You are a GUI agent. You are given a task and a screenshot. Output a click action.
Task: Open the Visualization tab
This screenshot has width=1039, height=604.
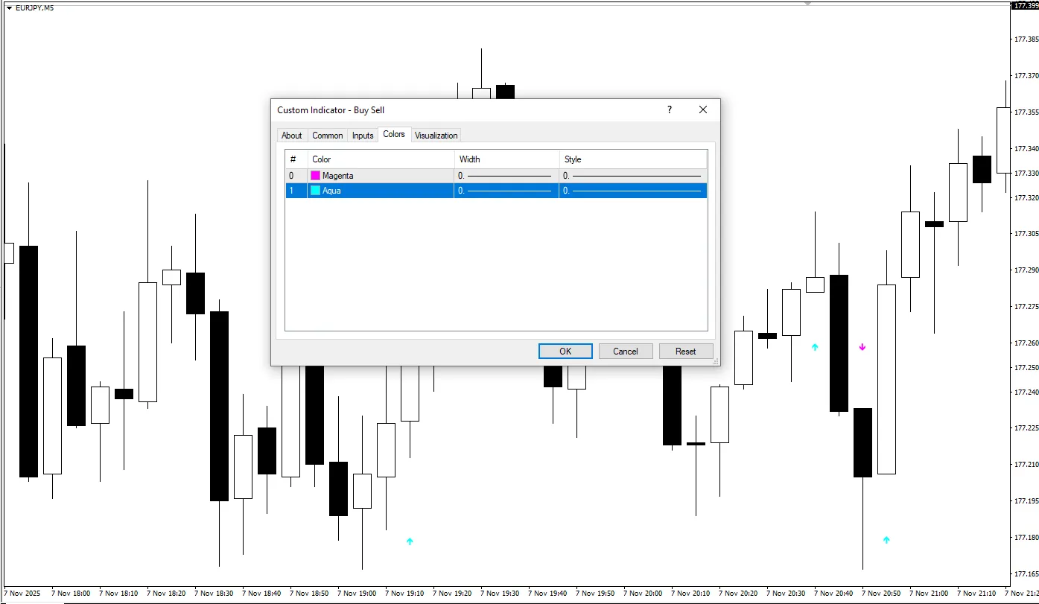436,136
